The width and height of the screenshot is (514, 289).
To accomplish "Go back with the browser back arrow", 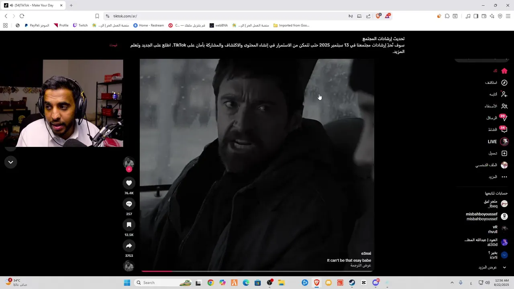I will pos(6,16).
